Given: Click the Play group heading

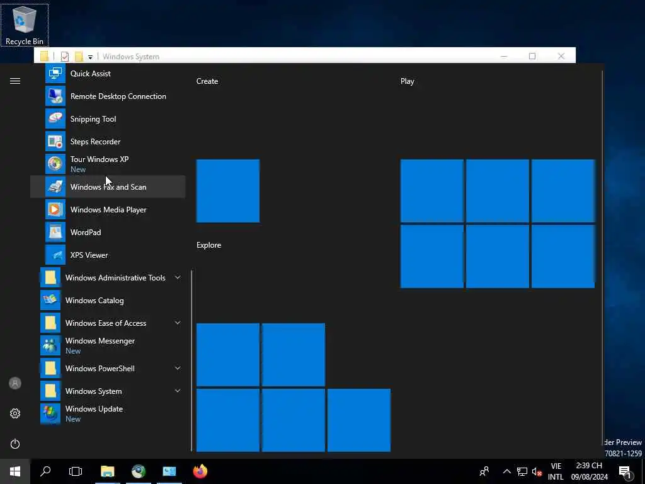Looking at the screenshot, I should (408, 81).
